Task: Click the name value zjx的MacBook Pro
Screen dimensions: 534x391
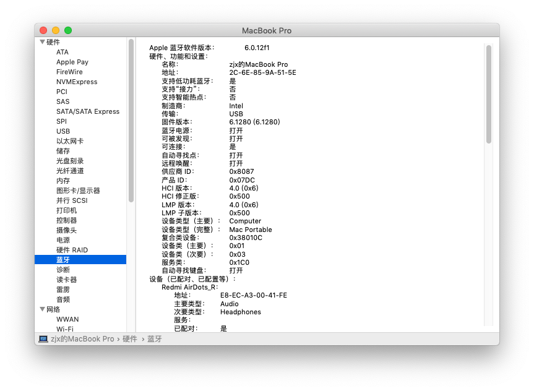Action: 259,64
